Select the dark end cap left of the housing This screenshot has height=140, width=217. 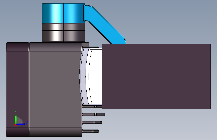(x=18, y=90)
